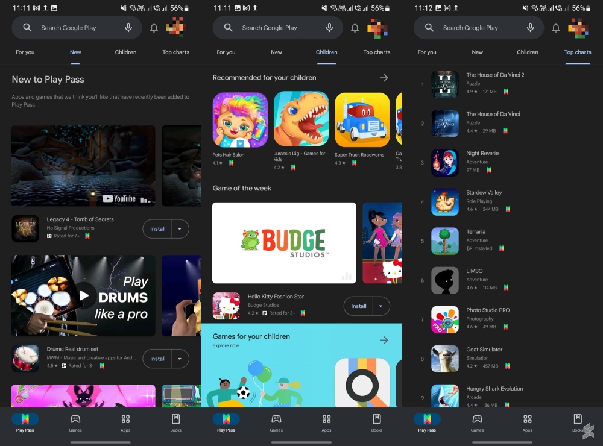Open the YouTube logo on Legacy 4 video
603x446 pixels.
pos(119,199)
